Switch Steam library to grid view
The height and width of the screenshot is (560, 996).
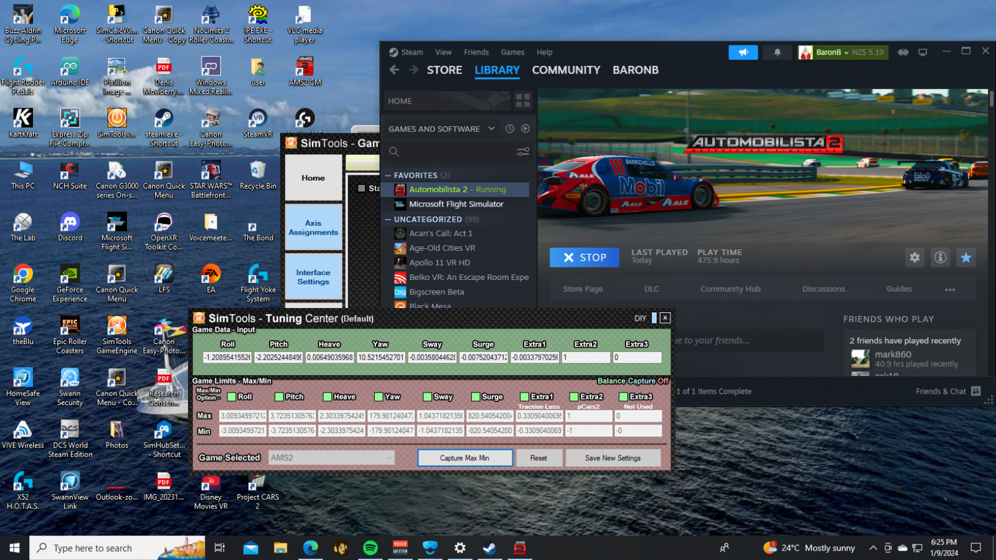[523, 101]
